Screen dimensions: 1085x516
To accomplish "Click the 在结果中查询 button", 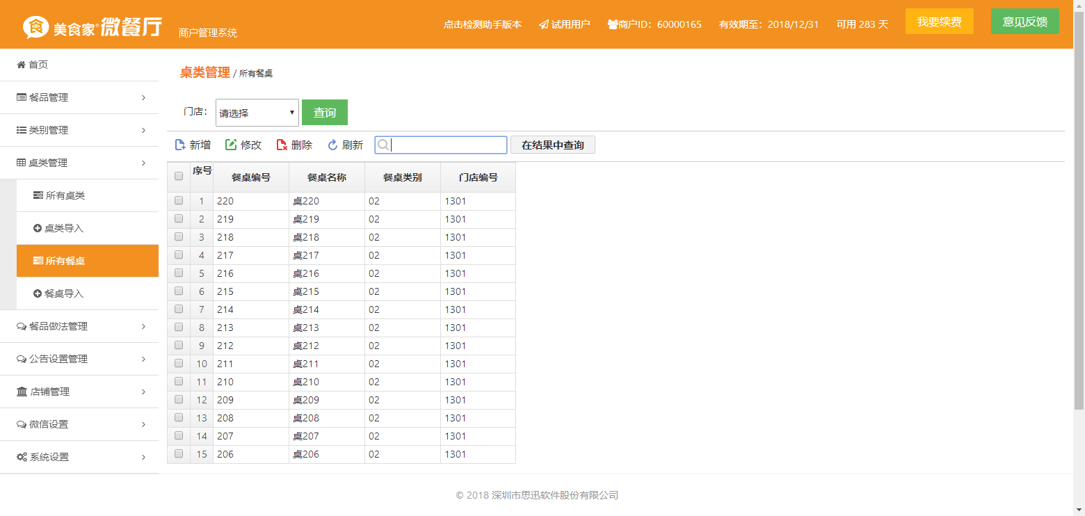I will [553, 145].
